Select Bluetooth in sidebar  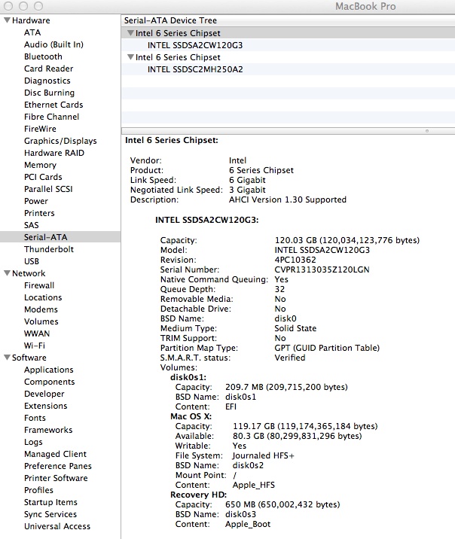tap(43, 56)
